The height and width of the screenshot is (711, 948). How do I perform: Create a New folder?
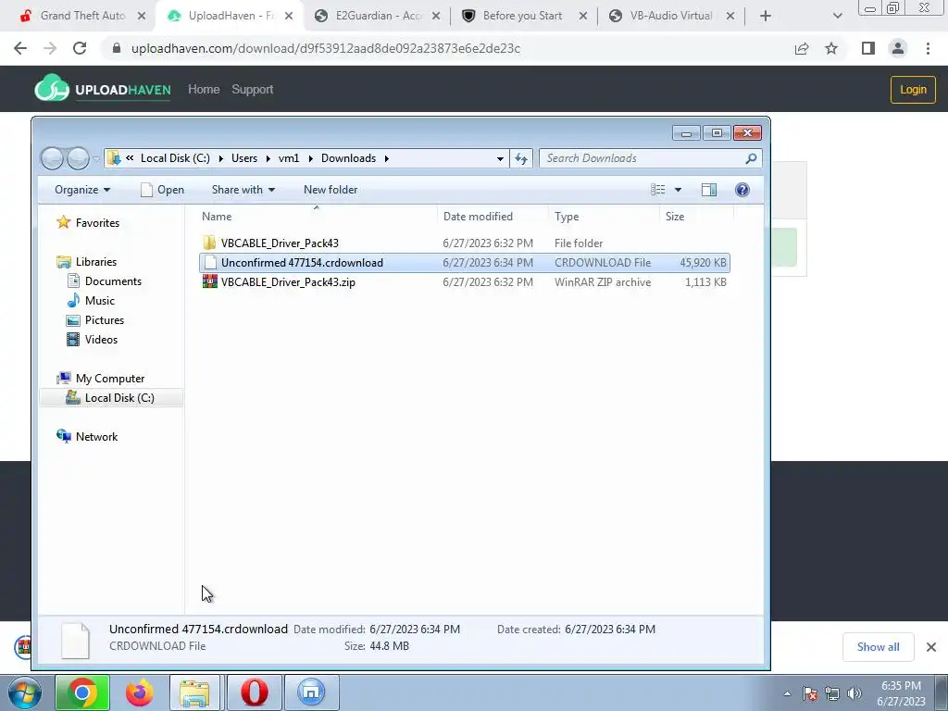pyautogui.click(x=331, y=190)
